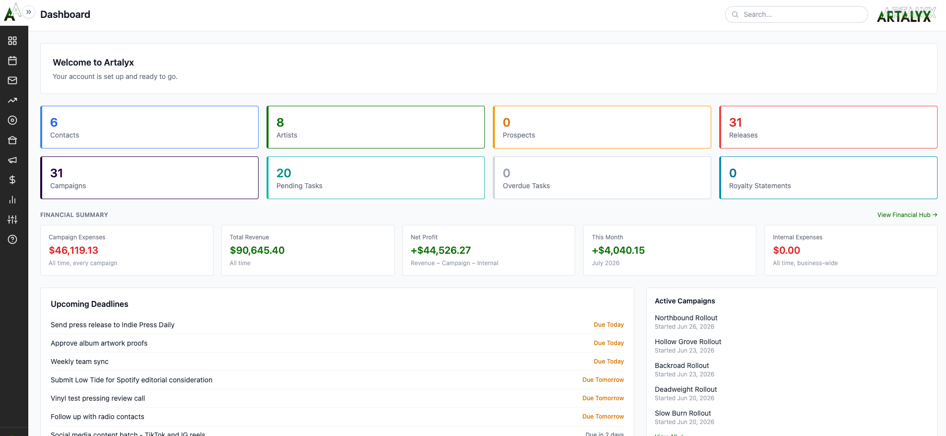Screen dimensions: 946x436
Task: Click 'Vinyl test pressing review call'
Action: pos(98,398)
